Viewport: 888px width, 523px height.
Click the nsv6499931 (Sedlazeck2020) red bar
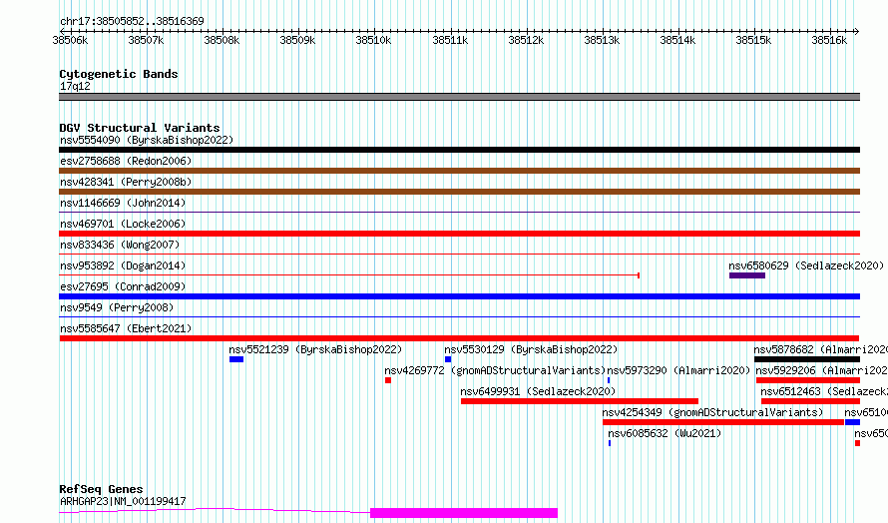coord(580,401)
